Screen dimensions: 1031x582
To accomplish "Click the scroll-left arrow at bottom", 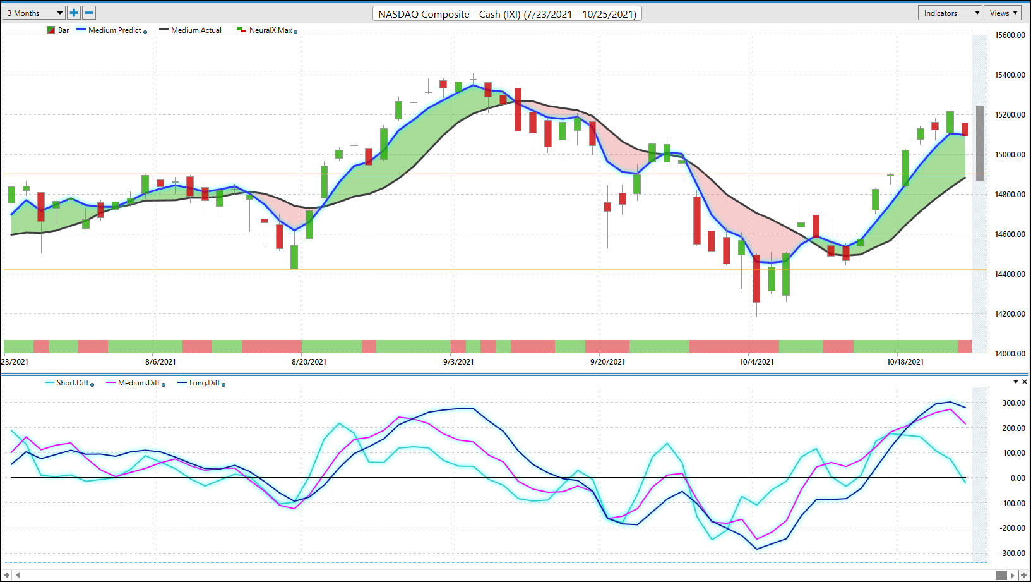I will pos(18,575).
